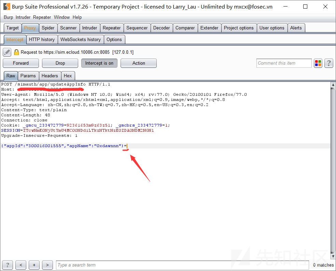
Task: Open the Decoder tab
Action: (x=162, y=28)
